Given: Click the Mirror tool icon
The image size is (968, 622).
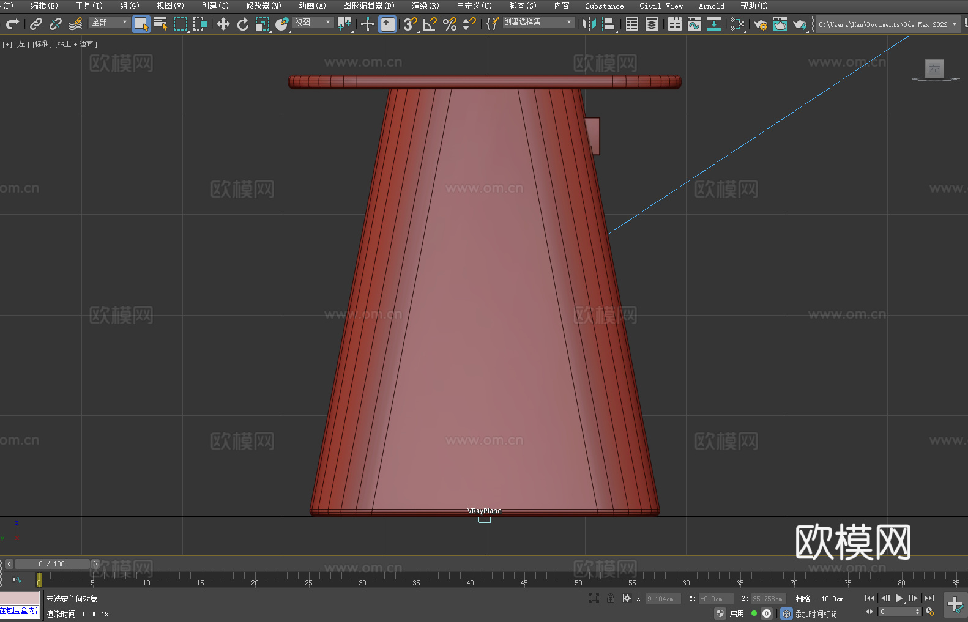Looking at the screenshot, I should 589,24.
